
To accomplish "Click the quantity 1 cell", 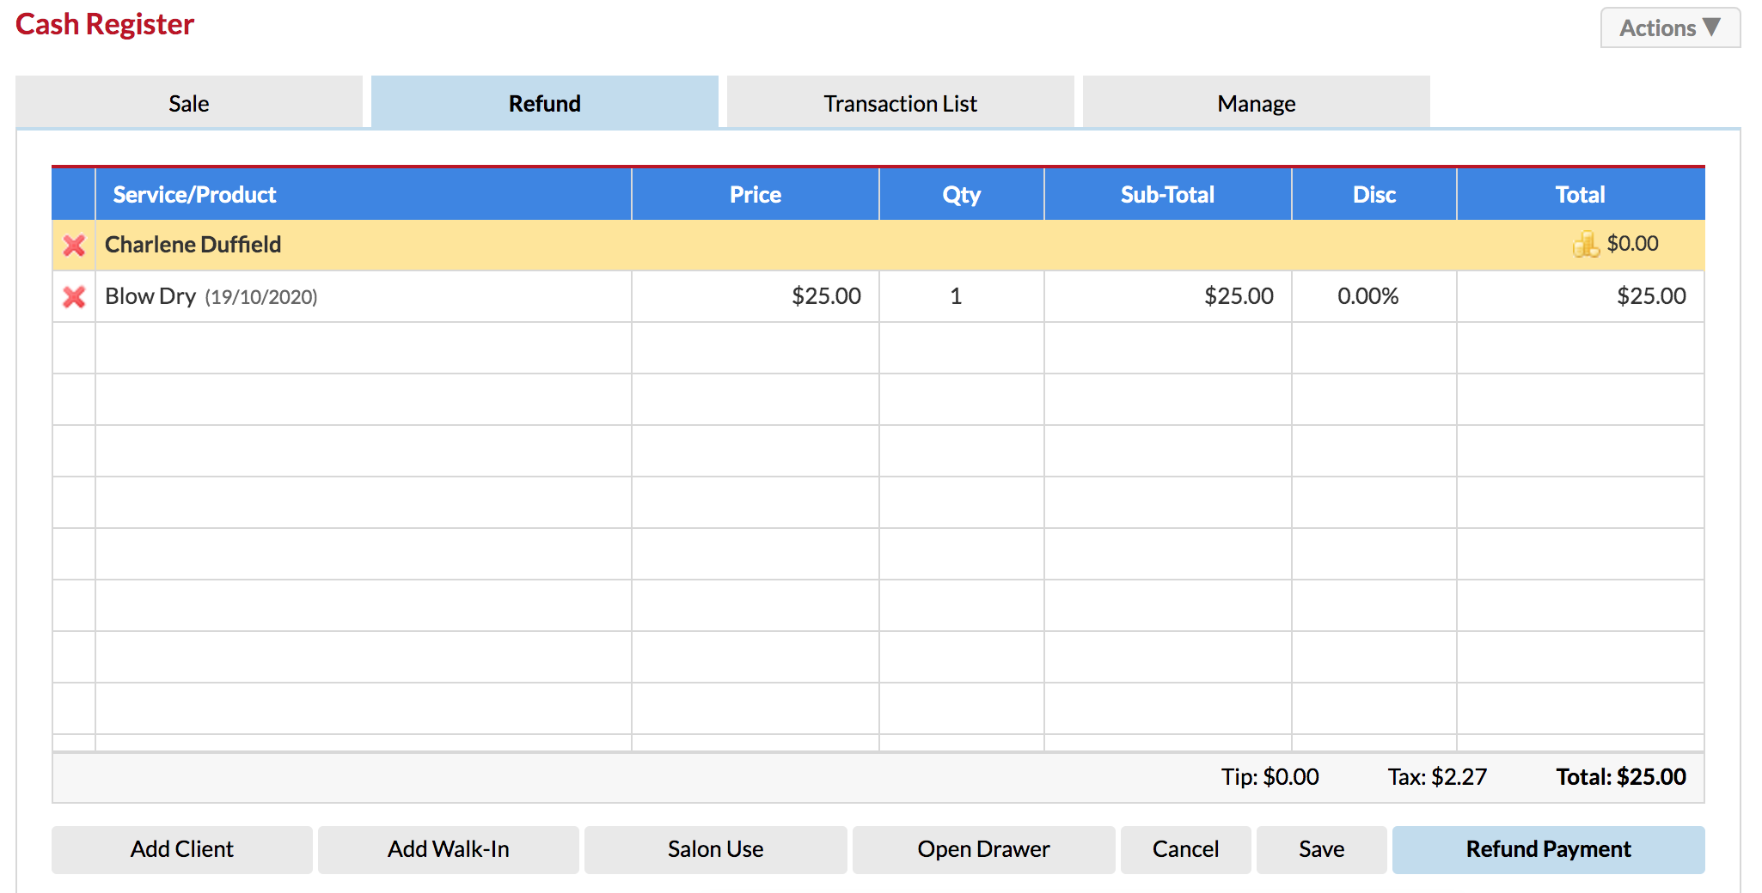I will click(962, 296).
